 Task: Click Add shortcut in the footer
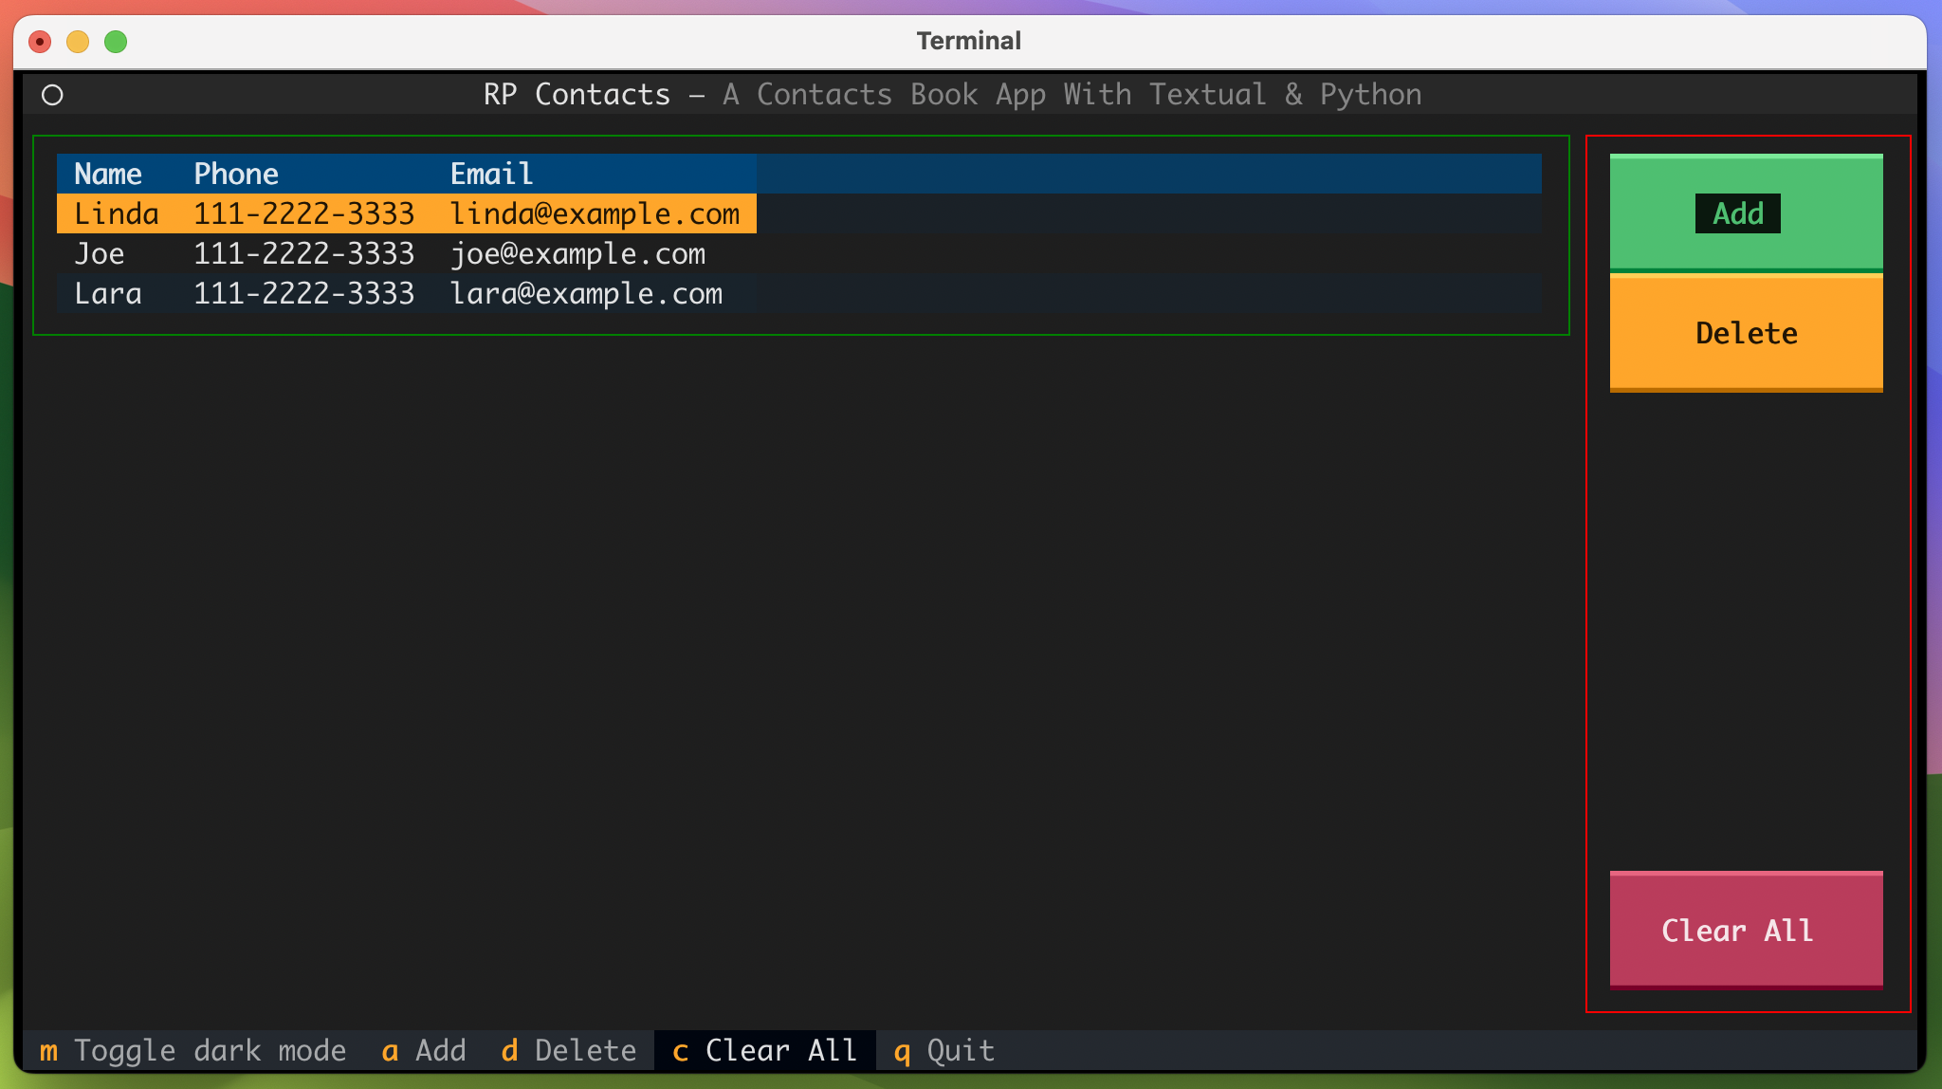click(424, 1051)
